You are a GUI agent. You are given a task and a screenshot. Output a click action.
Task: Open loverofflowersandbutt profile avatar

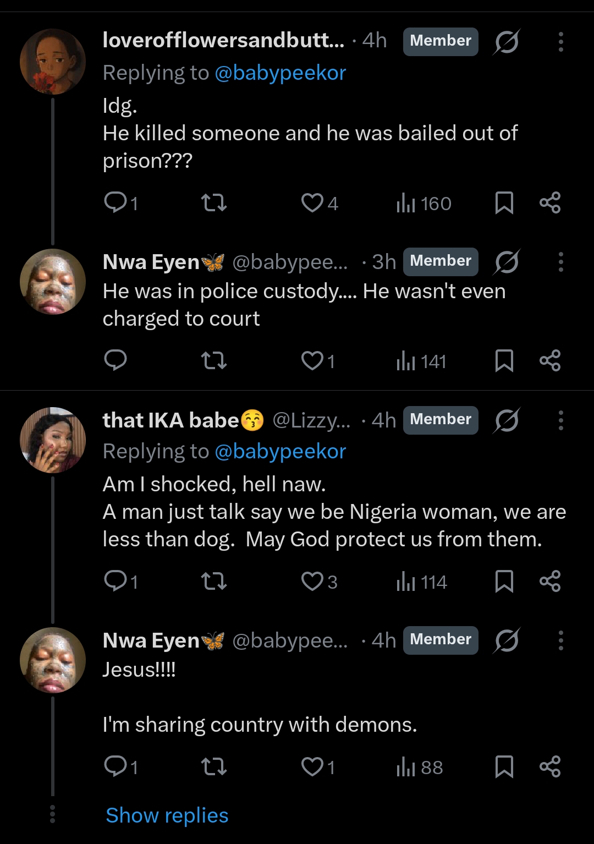click(x=53, y=62)
